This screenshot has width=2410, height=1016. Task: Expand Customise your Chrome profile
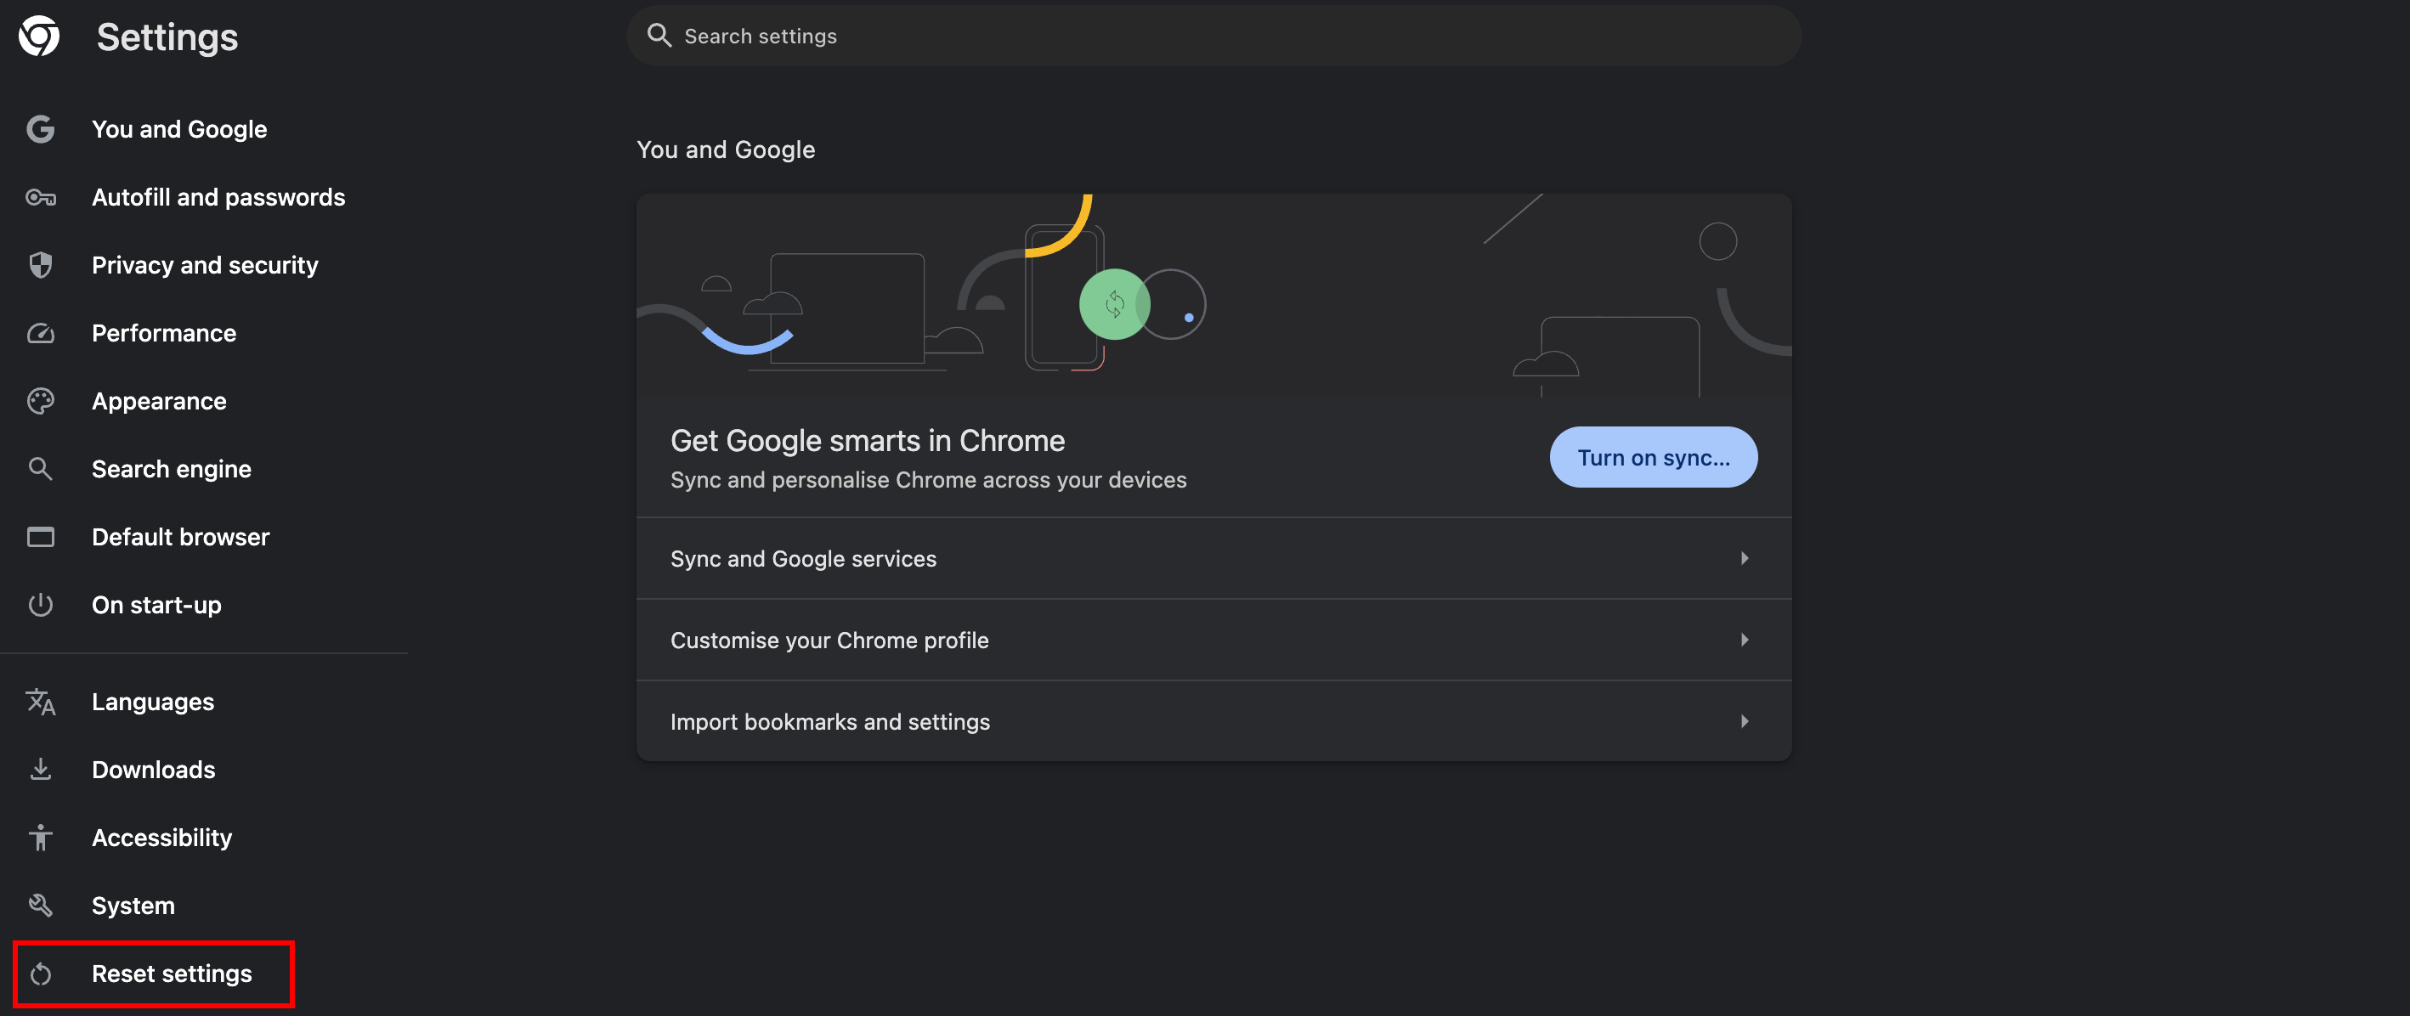point(1213,640)
